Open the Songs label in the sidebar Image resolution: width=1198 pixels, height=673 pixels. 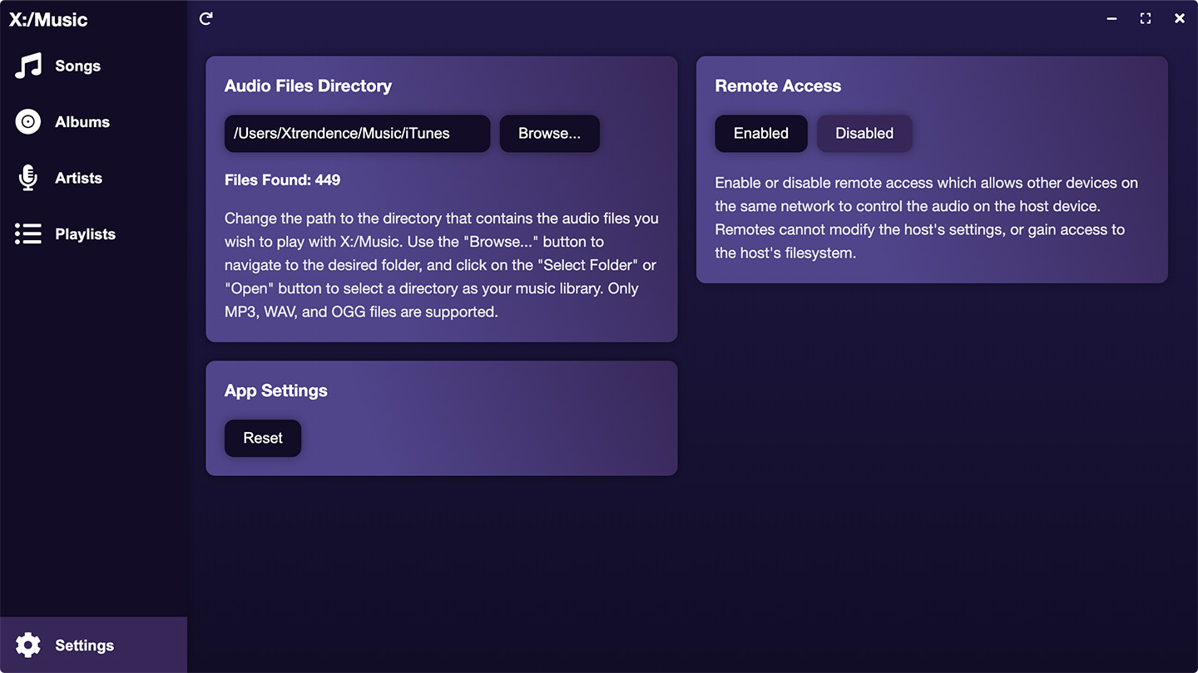77,66
